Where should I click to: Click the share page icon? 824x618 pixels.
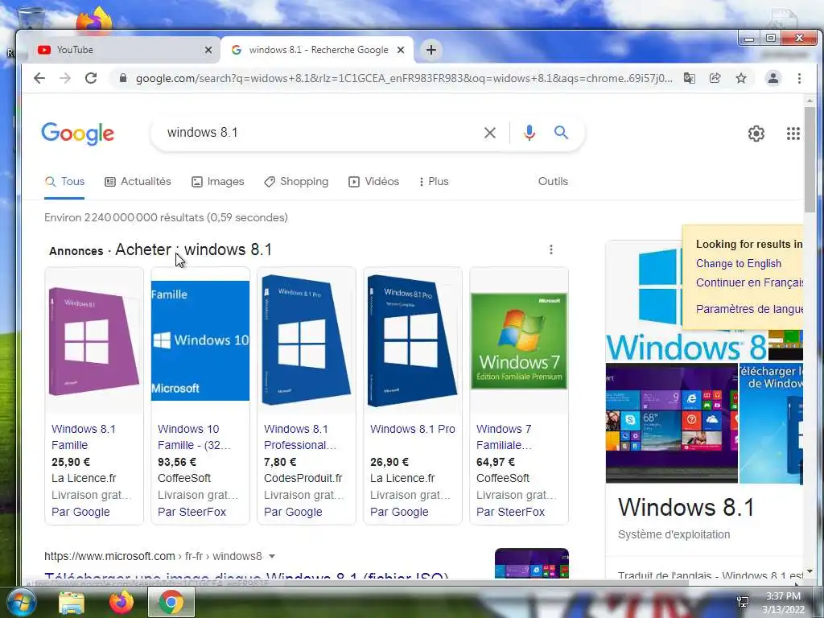click(x=715, y=78)
